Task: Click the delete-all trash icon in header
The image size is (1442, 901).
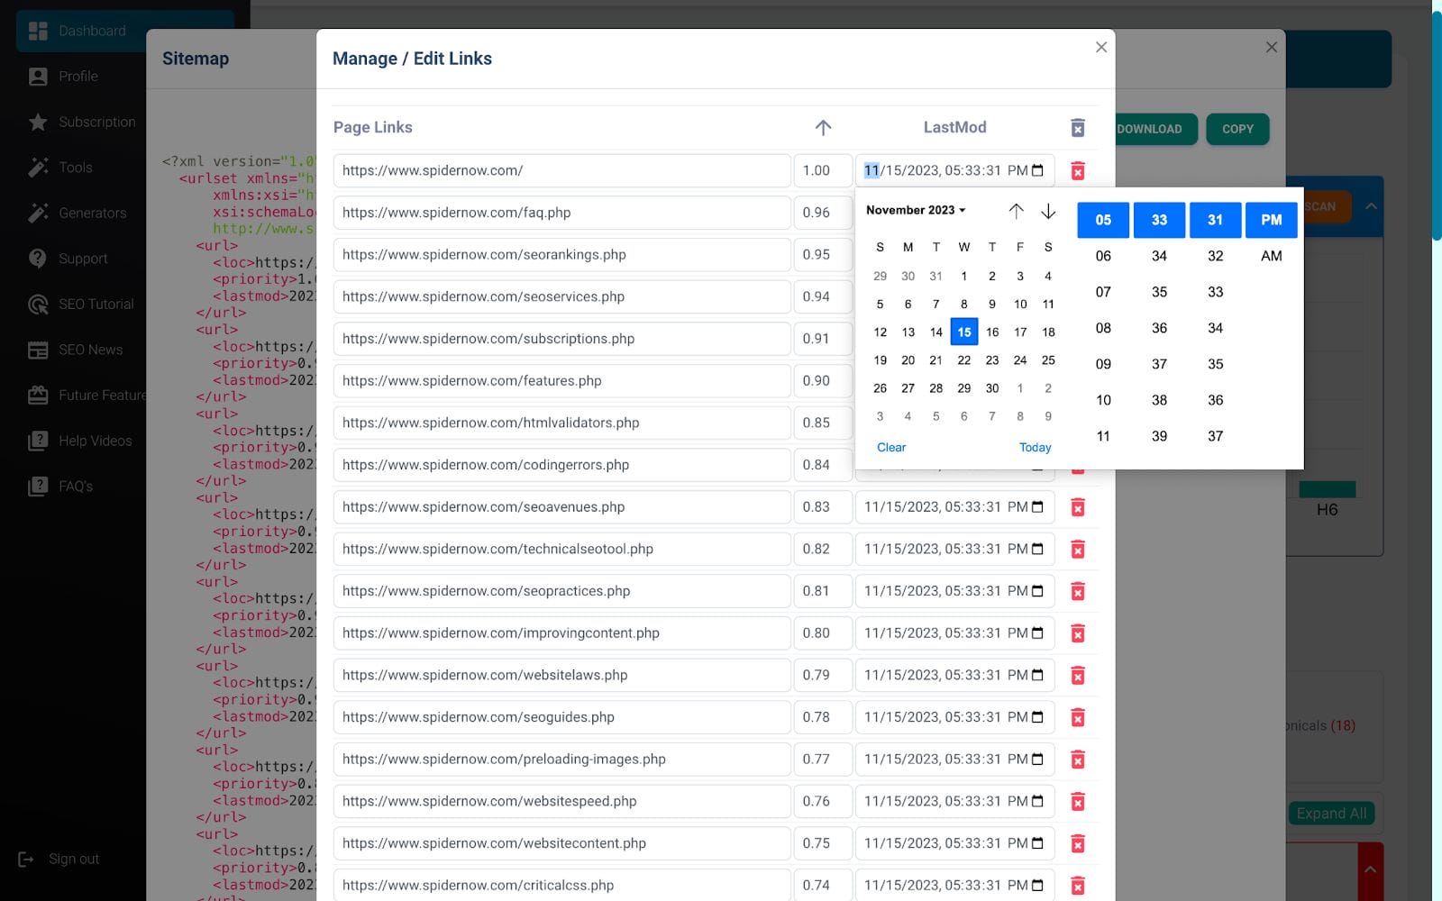Action: click(x=1077, y=128)
